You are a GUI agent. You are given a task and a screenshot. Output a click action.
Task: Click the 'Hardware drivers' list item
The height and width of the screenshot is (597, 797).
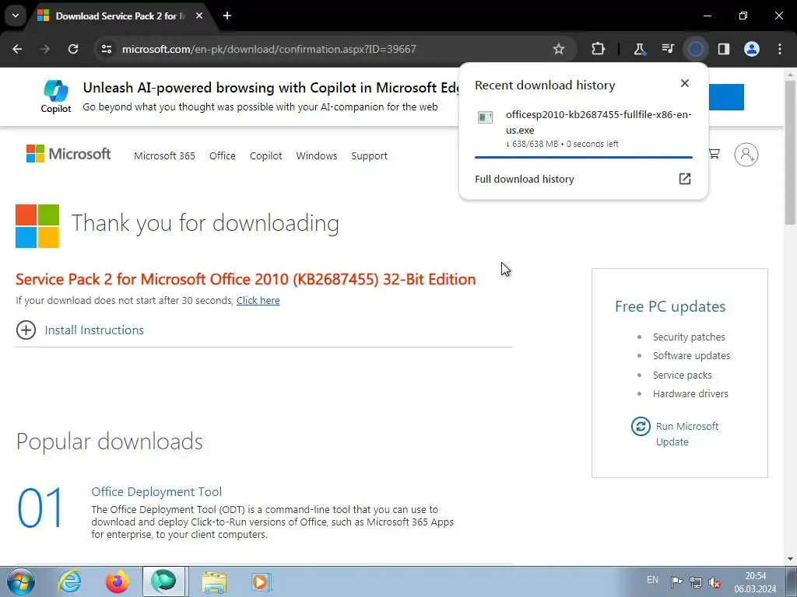click(x=690, y=394)
